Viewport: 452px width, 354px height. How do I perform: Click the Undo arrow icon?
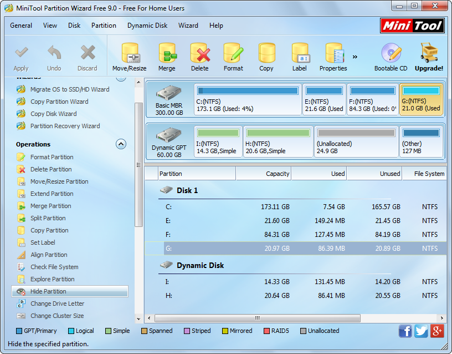coord(54,53)
